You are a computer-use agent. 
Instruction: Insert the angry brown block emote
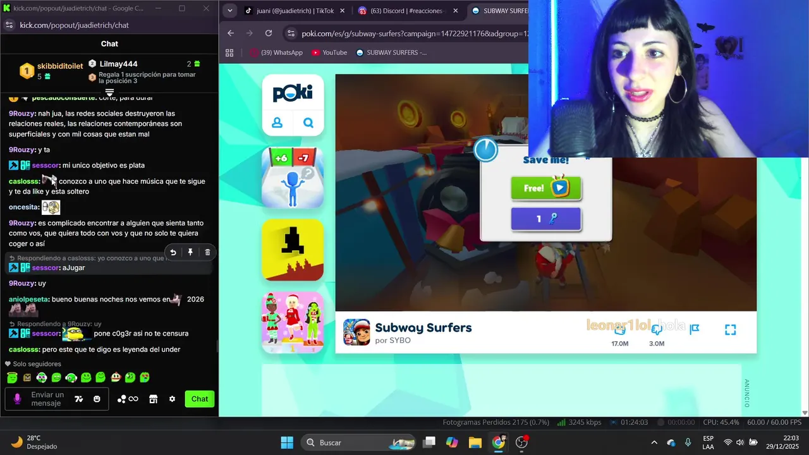(27, 377)
